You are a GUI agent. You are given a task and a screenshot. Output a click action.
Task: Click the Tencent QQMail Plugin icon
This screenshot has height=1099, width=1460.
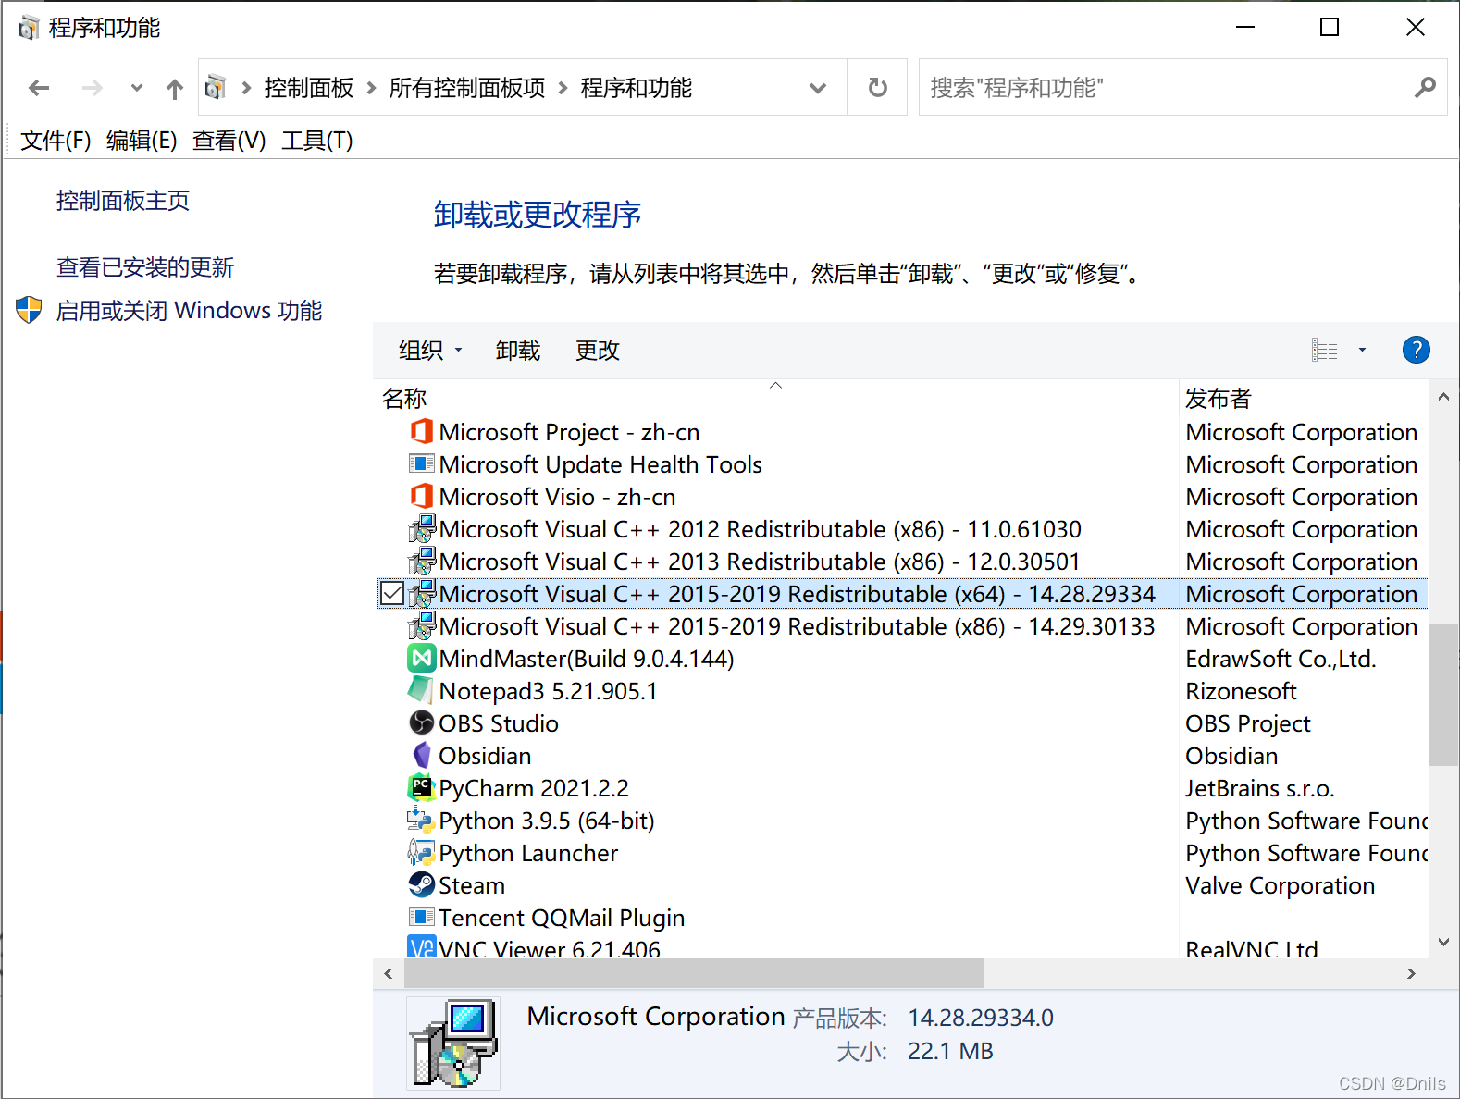(421, 917)
